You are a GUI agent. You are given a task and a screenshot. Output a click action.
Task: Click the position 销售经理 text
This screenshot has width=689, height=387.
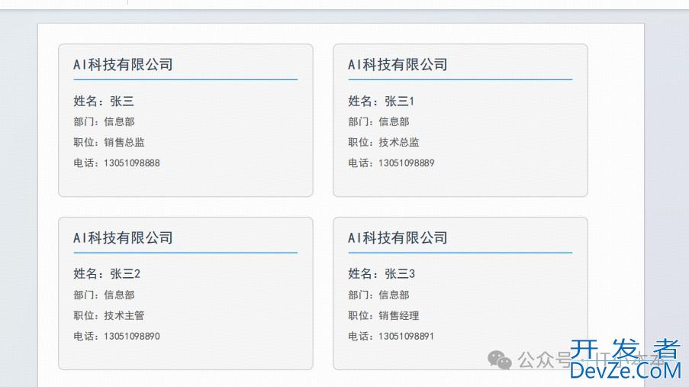pos(399,315)
